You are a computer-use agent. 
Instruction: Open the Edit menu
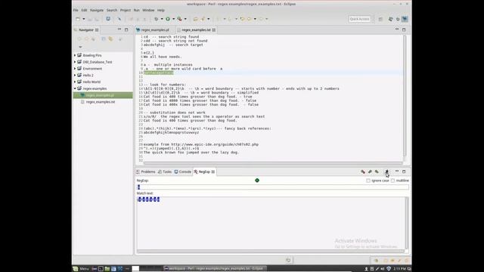84,10
